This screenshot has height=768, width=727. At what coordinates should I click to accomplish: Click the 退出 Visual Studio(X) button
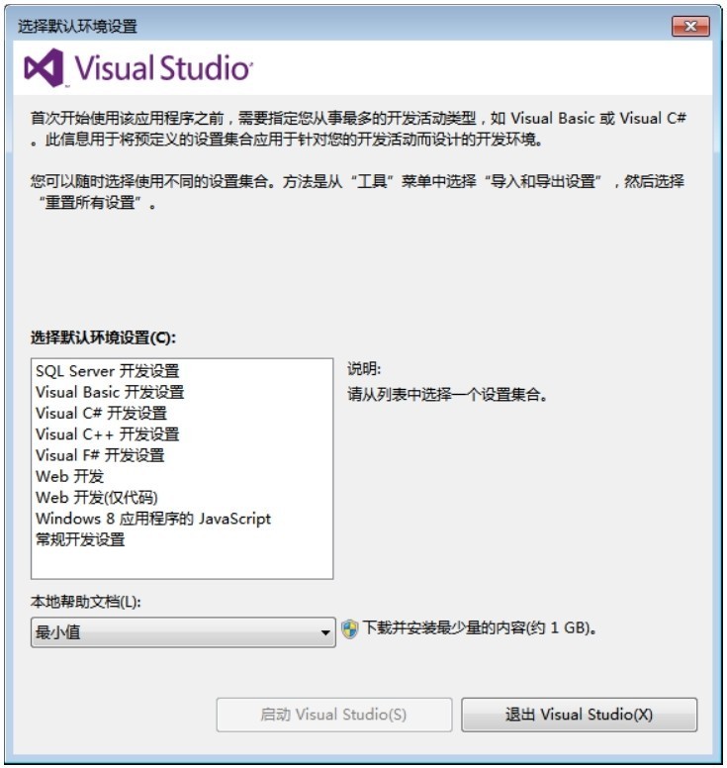point(580,715)
